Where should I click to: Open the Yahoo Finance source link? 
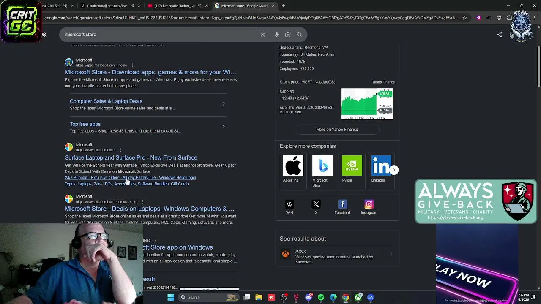[383, 82]
